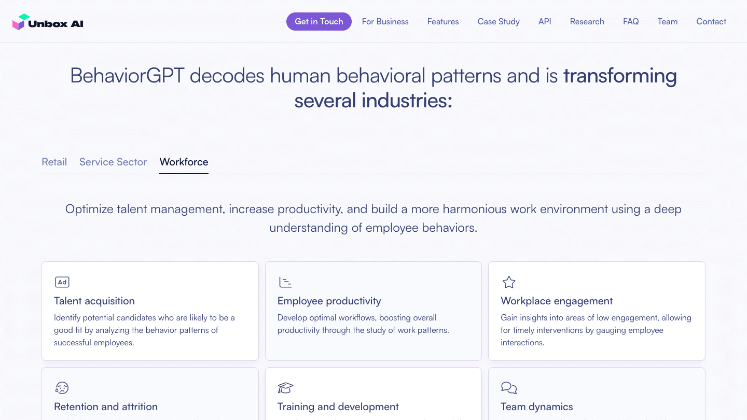Screen dimensions: 747x420
Task: Click the Retention and attrition card title
Action: click(x=106, y=407)
